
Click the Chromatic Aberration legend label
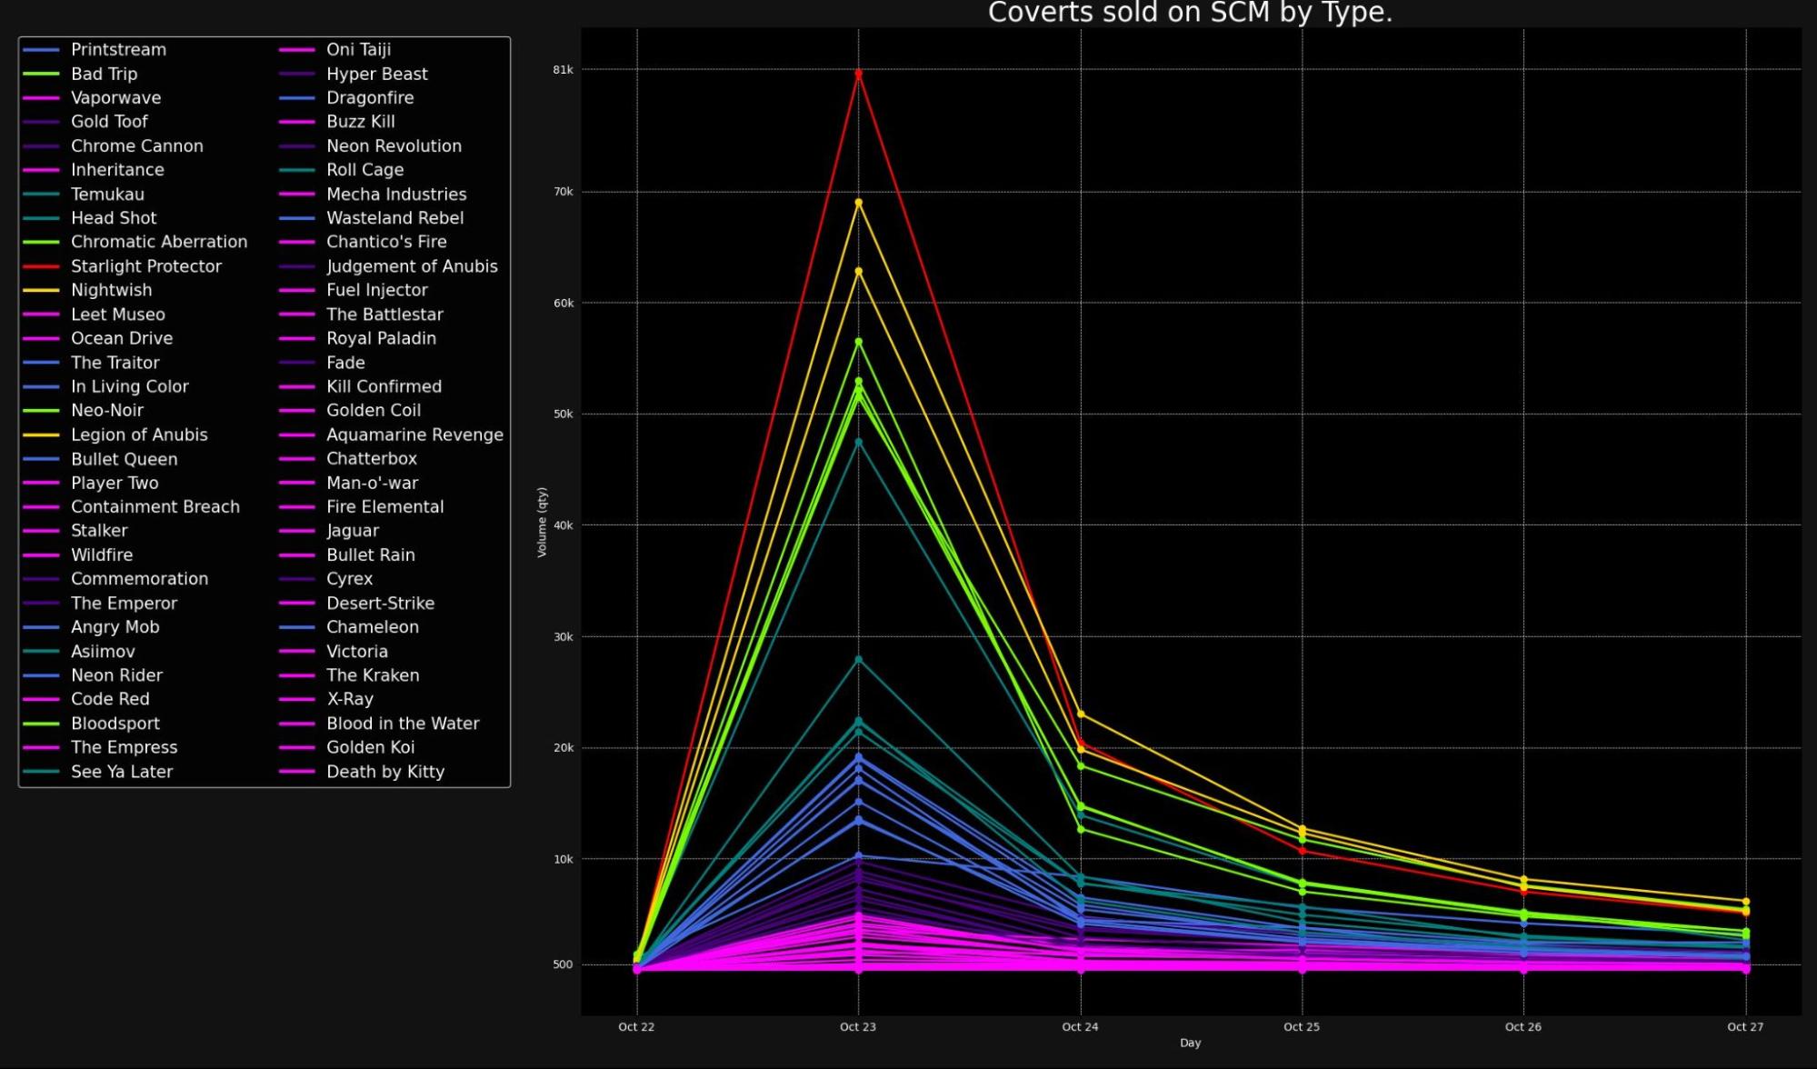coord(159,241)
